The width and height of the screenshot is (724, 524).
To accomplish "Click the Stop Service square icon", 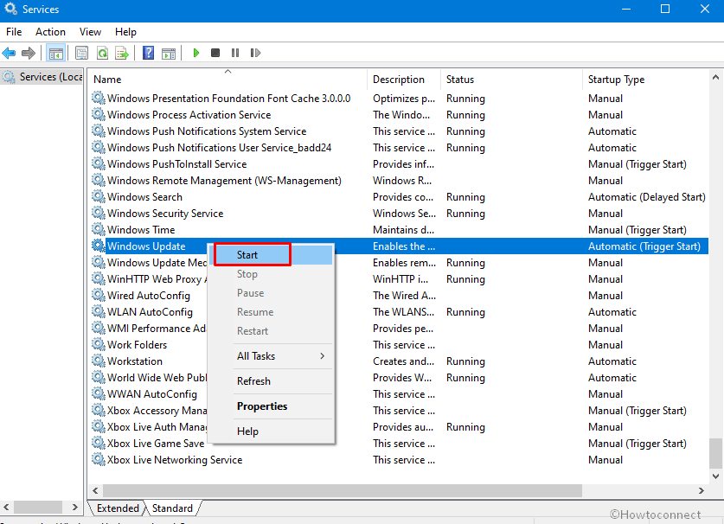I will [x=215, y=53].
